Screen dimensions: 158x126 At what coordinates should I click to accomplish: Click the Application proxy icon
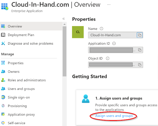coord(3,114)
